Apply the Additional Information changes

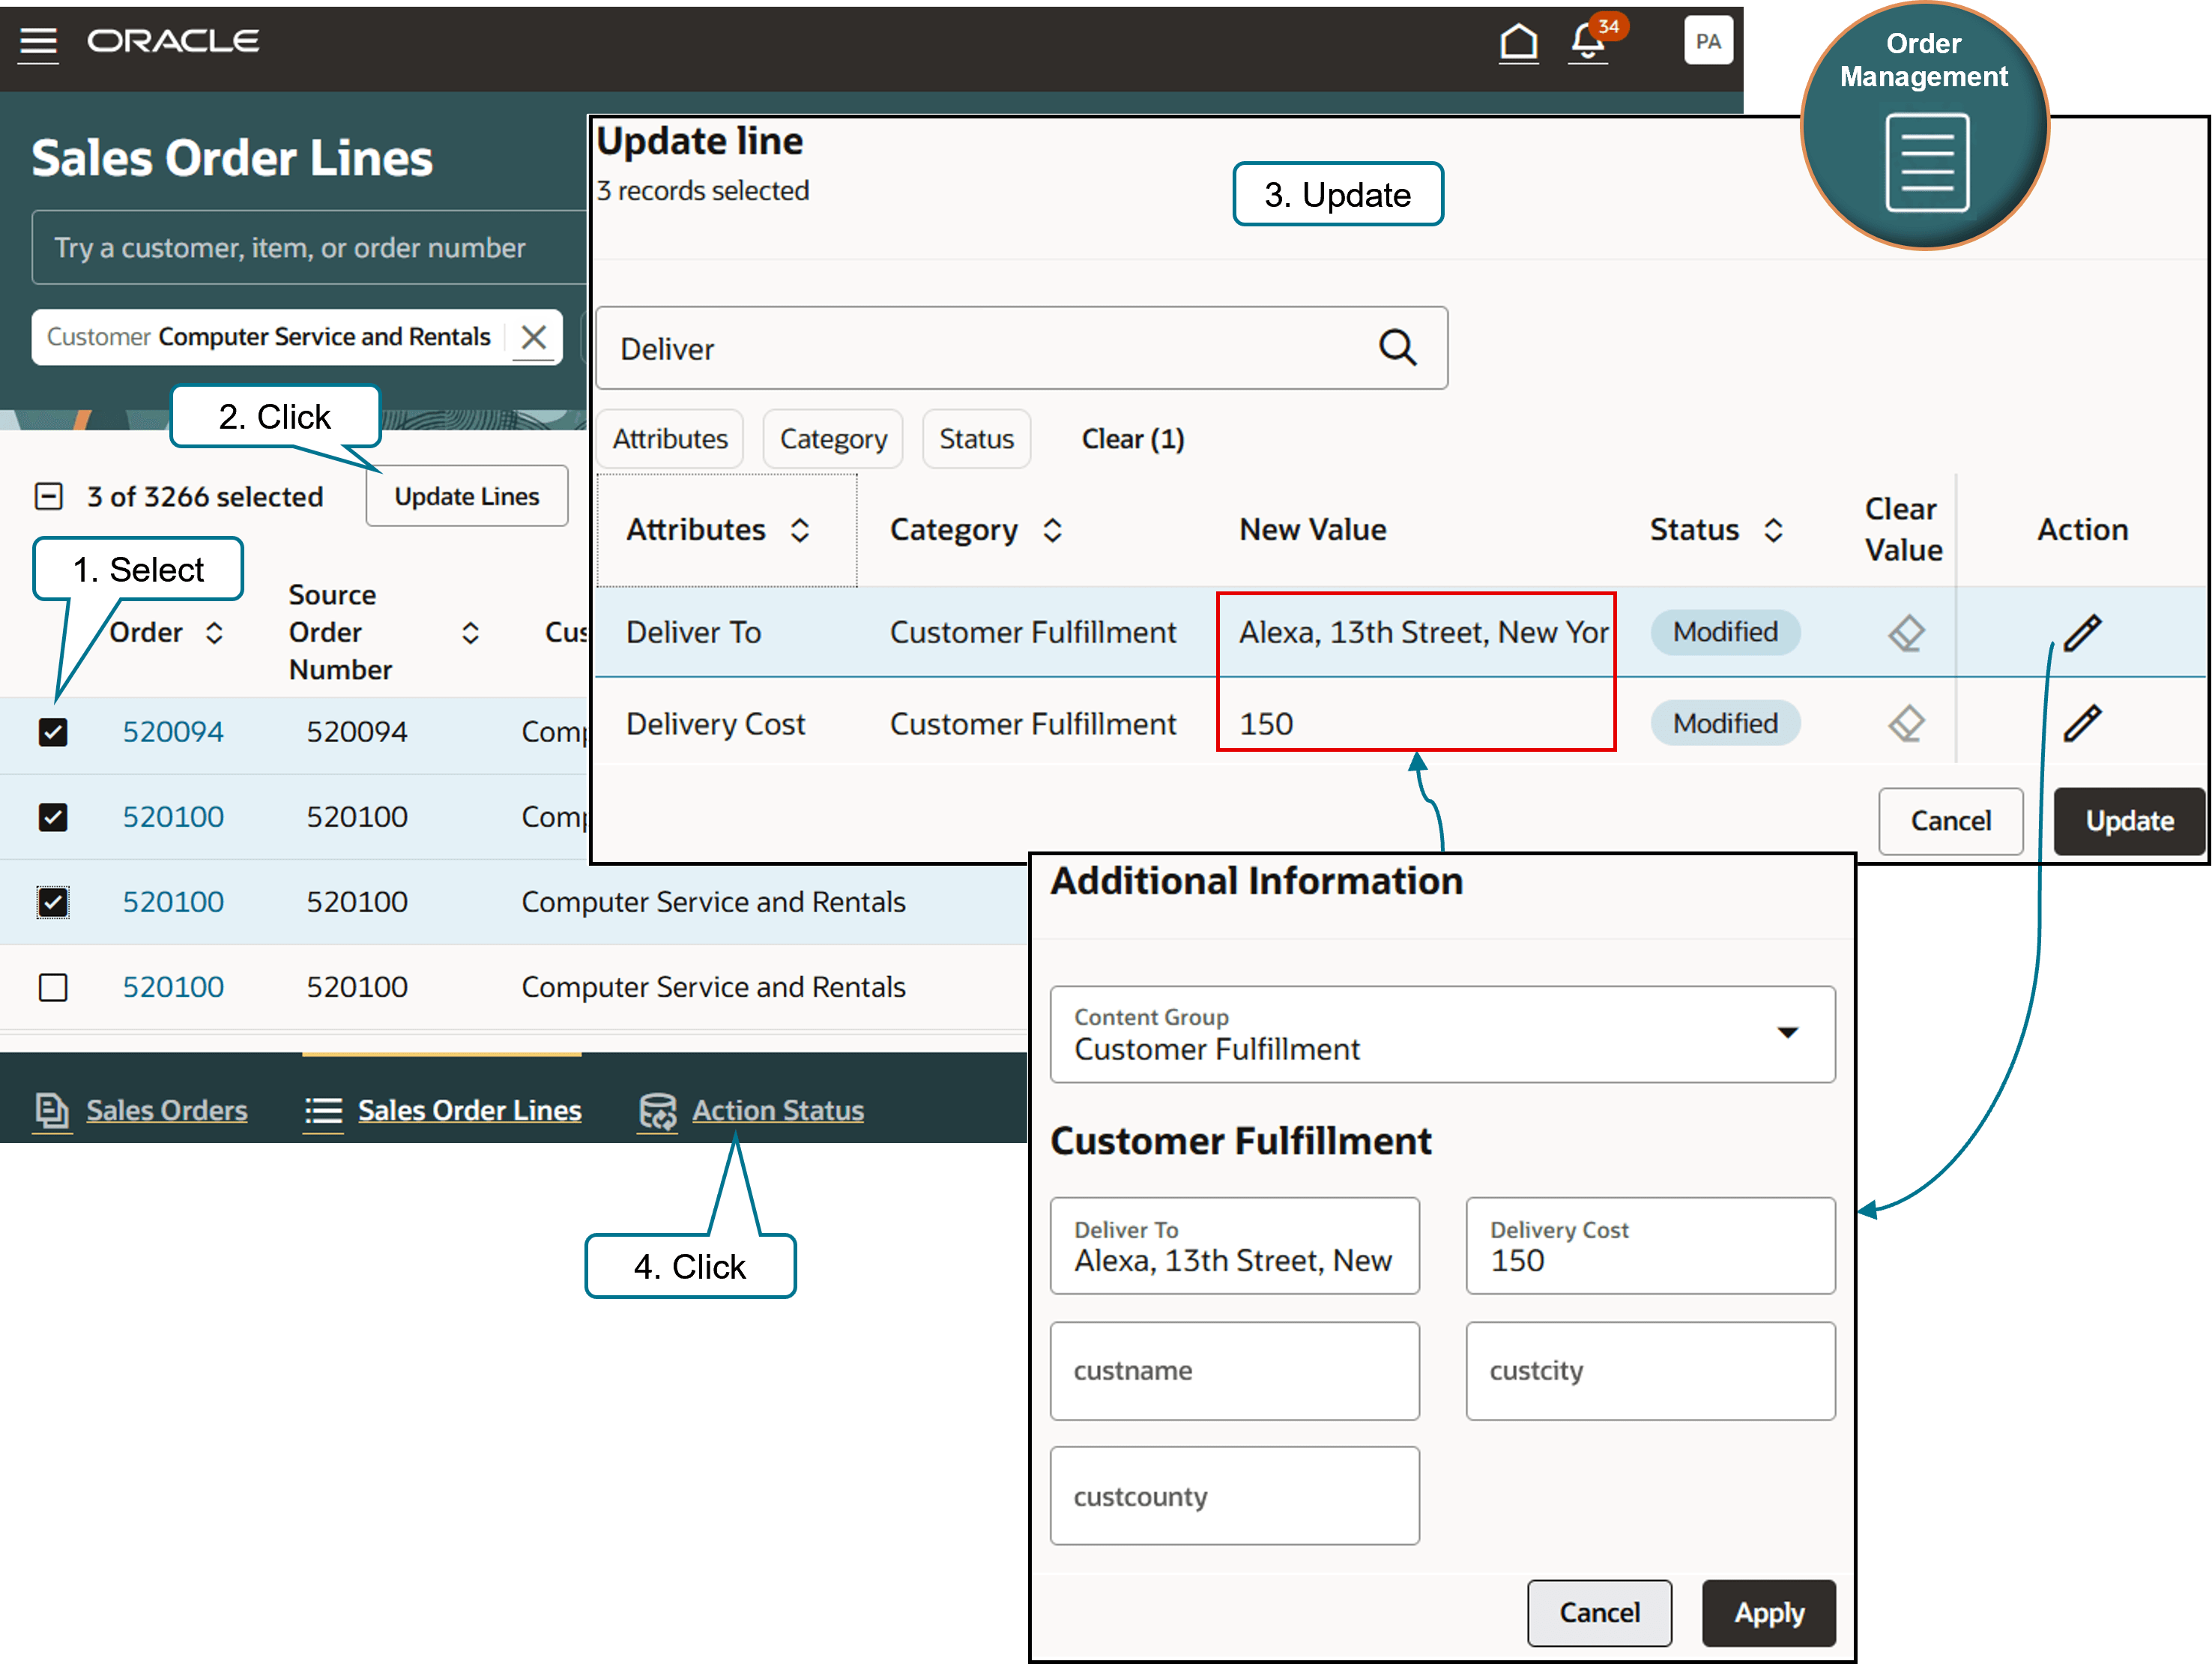point(1769,1613)
